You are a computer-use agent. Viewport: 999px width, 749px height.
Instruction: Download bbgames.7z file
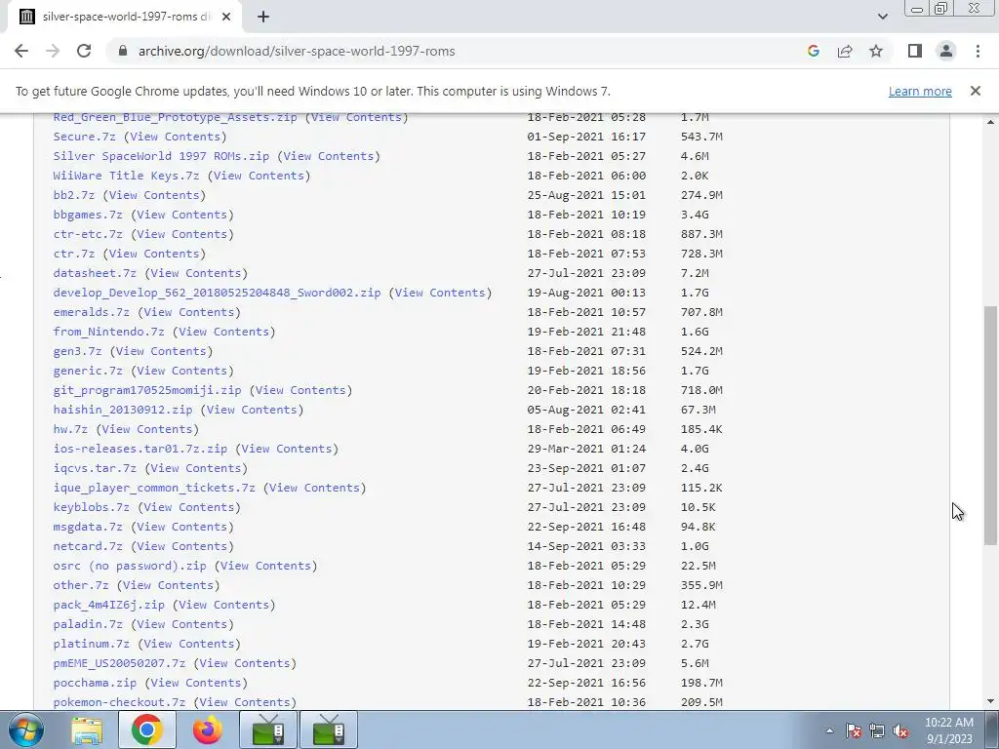[88, 215]
